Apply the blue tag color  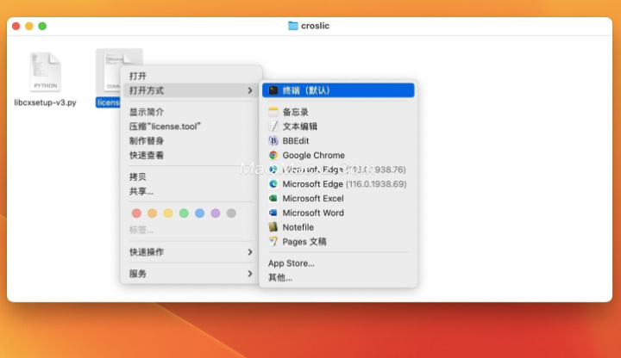(x=199, y=213)
